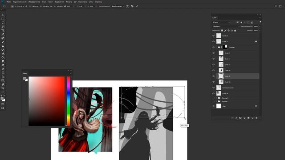Add a layer mask from Layers panel footer

coord(240,118)
